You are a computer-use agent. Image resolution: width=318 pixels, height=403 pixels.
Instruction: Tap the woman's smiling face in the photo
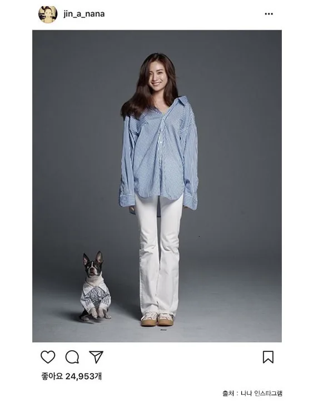pyautogui.click(x=157, y=77)
